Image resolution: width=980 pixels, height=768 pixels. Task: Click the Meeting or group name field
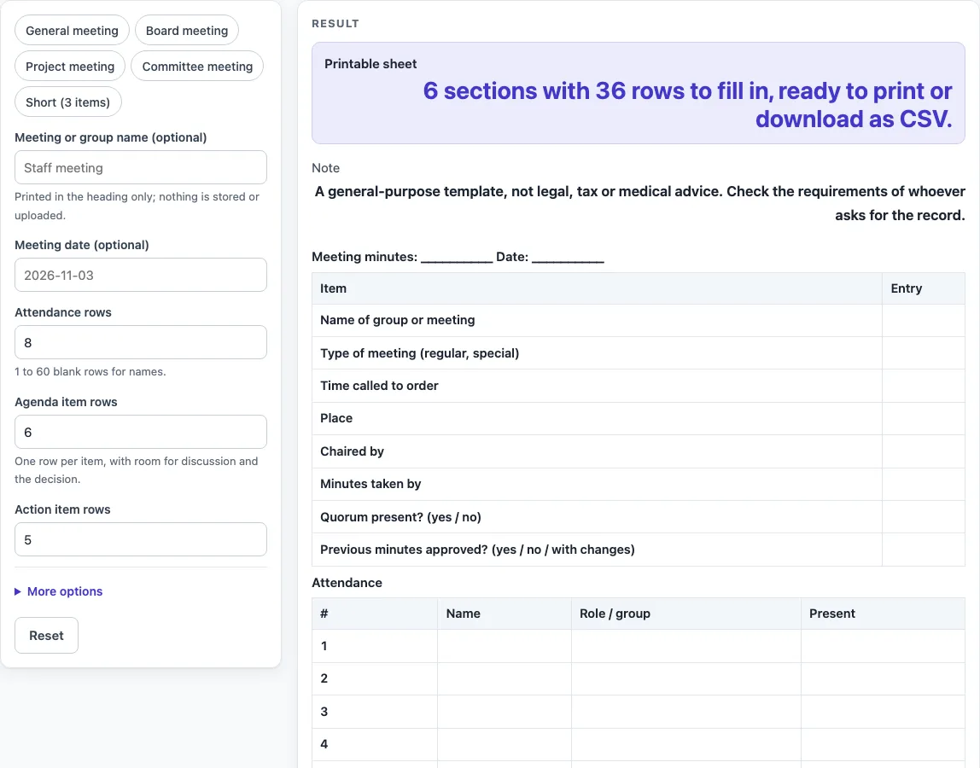coord(141,167)
